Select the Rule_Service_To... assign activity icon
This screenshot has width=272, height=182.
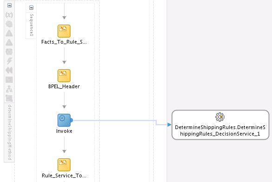pyautogui.click(x=64, y=165)
